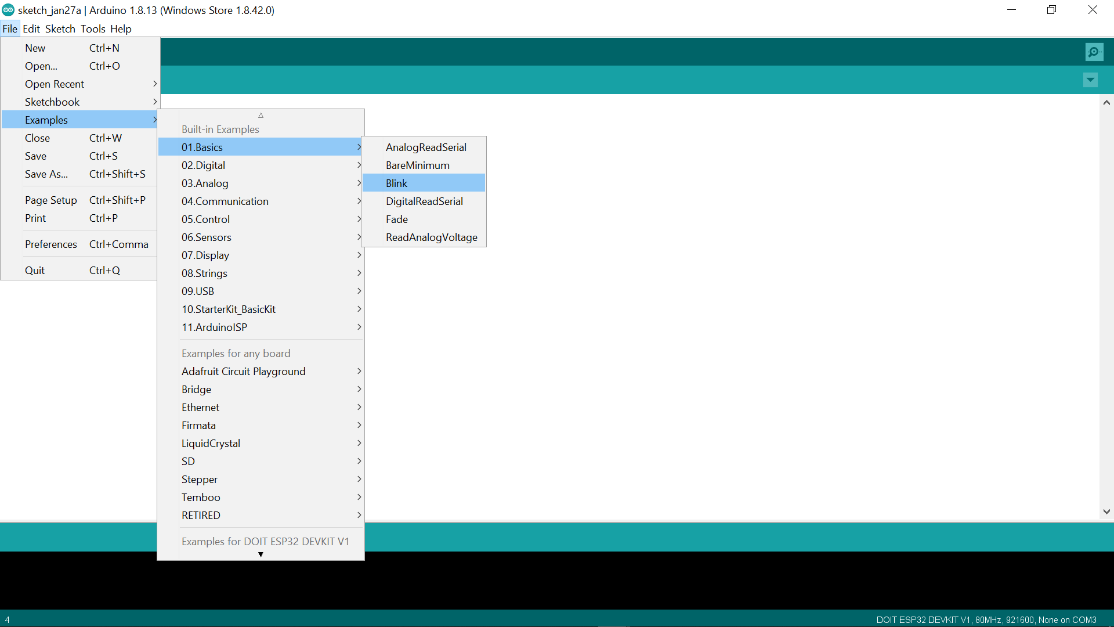Select BareMinimum example

coord(417,165)
